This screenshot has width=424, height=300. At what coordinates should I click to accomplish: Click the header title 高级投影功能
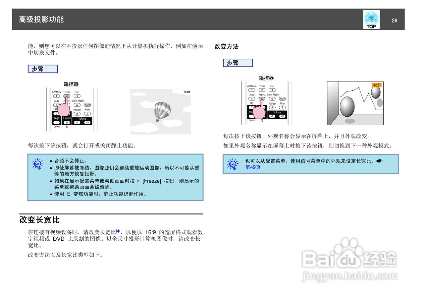tap(41, 19)
